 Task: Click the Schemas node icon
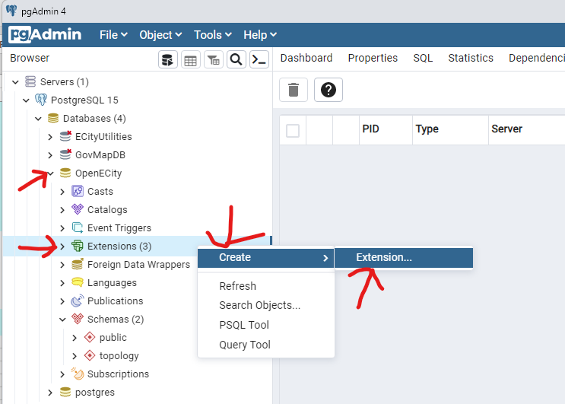pyautogui.click(x=78, y=319)
